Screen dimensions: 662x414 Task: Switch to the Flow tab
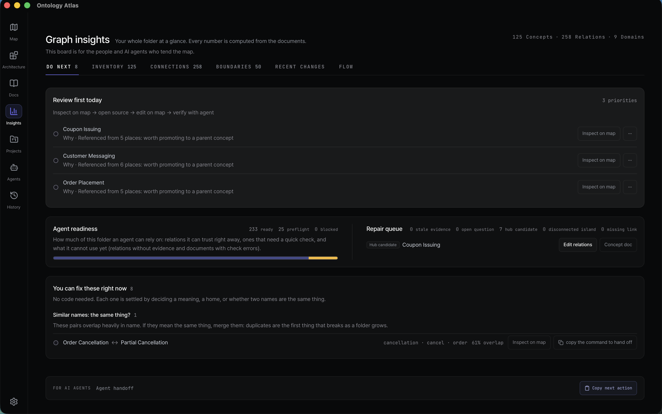(346, 67)
